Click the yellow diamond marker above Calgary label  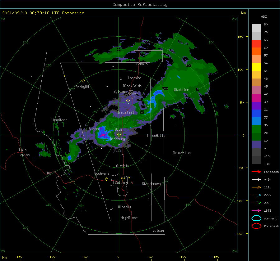(123, 179)
